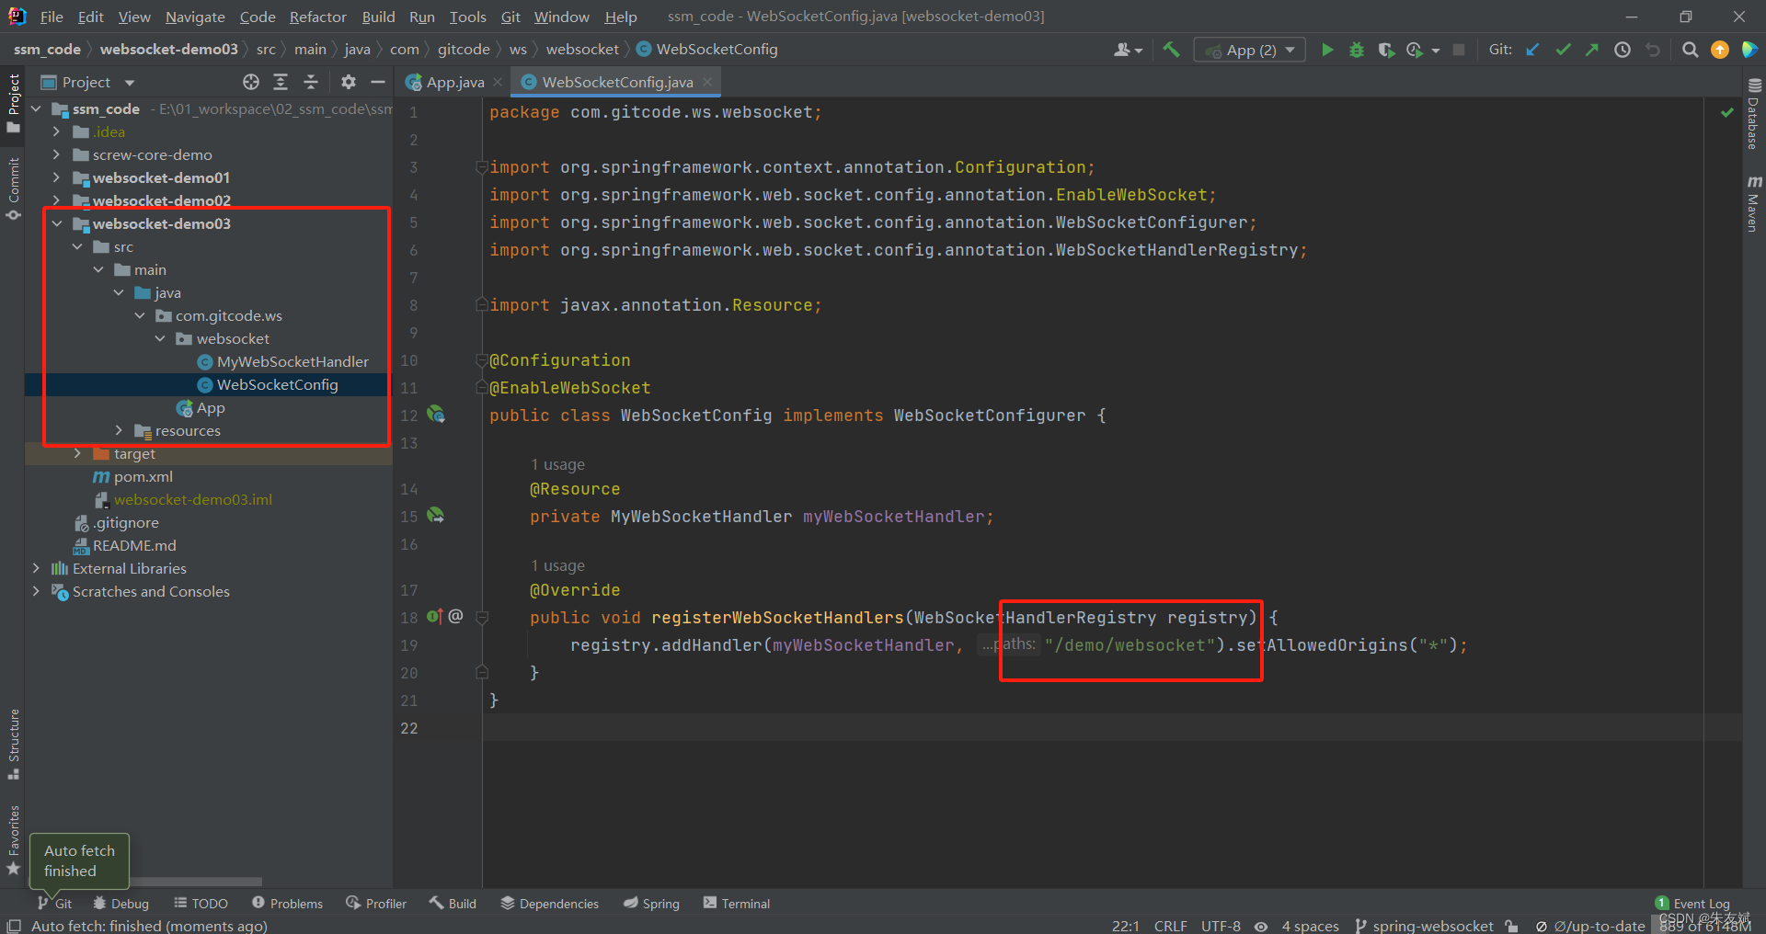
Task: Toggle the Structure side panel
Action: (x=13, y=744)
